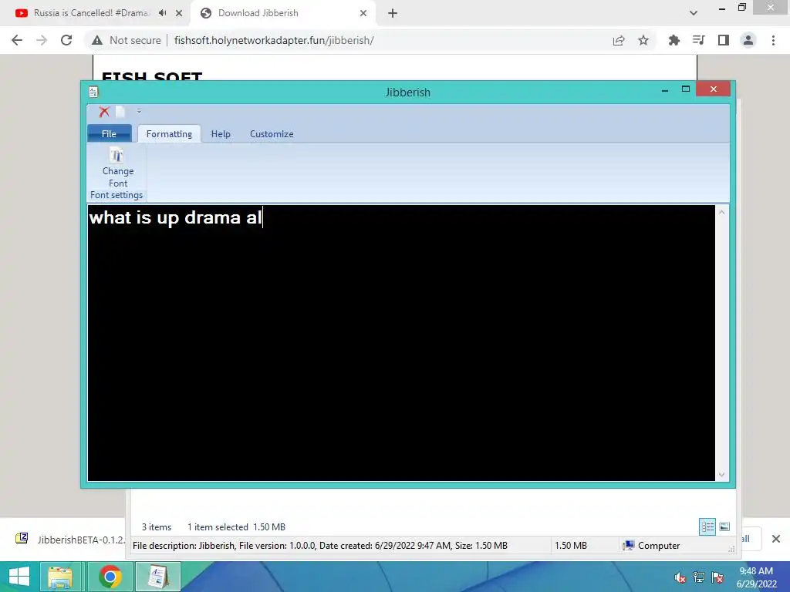Image resolution: width=790 pixels, height=592 pixels.
Task: Open a new Chrome tab
Action: [393, 14]
